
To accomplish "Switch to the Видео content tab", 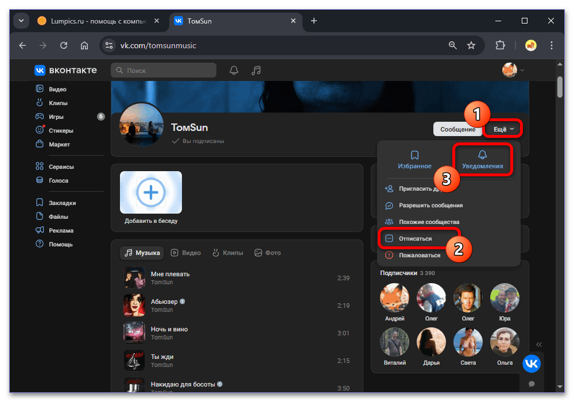I will pos(186,253).
